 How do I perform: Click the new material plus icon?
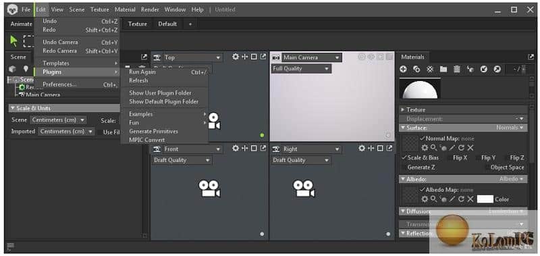[403, 70]
